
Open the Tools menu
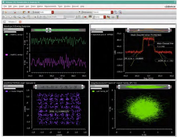(60, 6)
